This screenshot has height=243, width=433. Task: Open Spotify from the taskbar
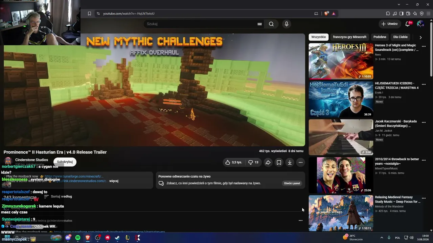(x=78, y=238)
